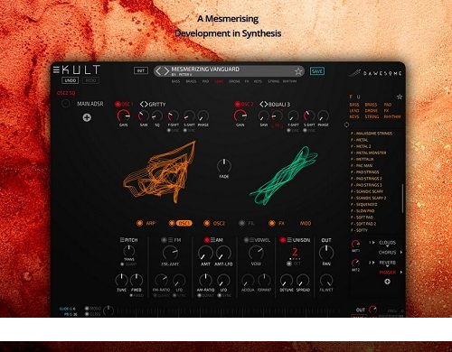Click the master Out volume knob

point(372,310)
